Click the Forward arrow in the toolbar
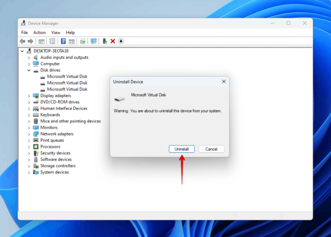The width and height of the screenshot is (331, 237). coord(31,41)
